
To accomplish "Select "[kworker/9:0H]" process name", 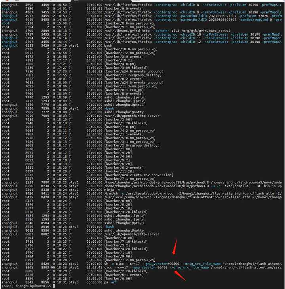I will tap(118, 257).
